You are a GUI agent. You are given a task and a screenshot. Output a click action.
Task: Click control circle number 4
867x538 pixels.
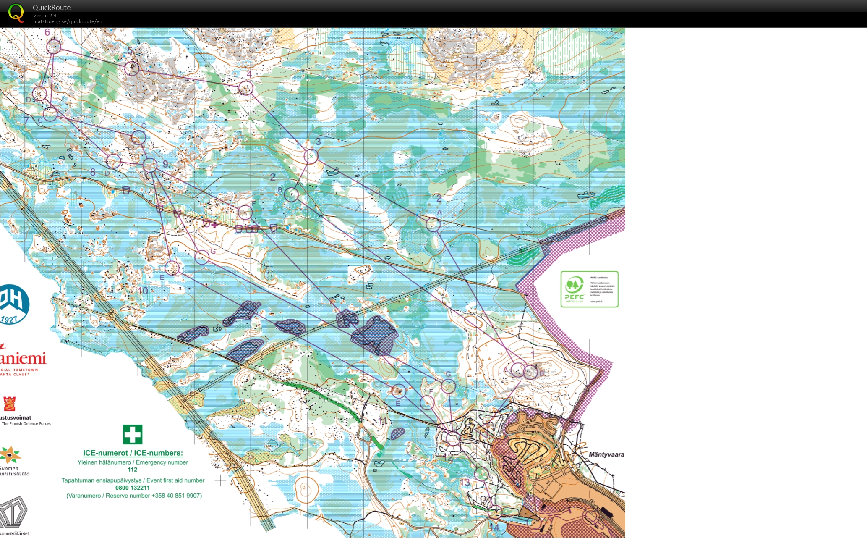(246, 88)
